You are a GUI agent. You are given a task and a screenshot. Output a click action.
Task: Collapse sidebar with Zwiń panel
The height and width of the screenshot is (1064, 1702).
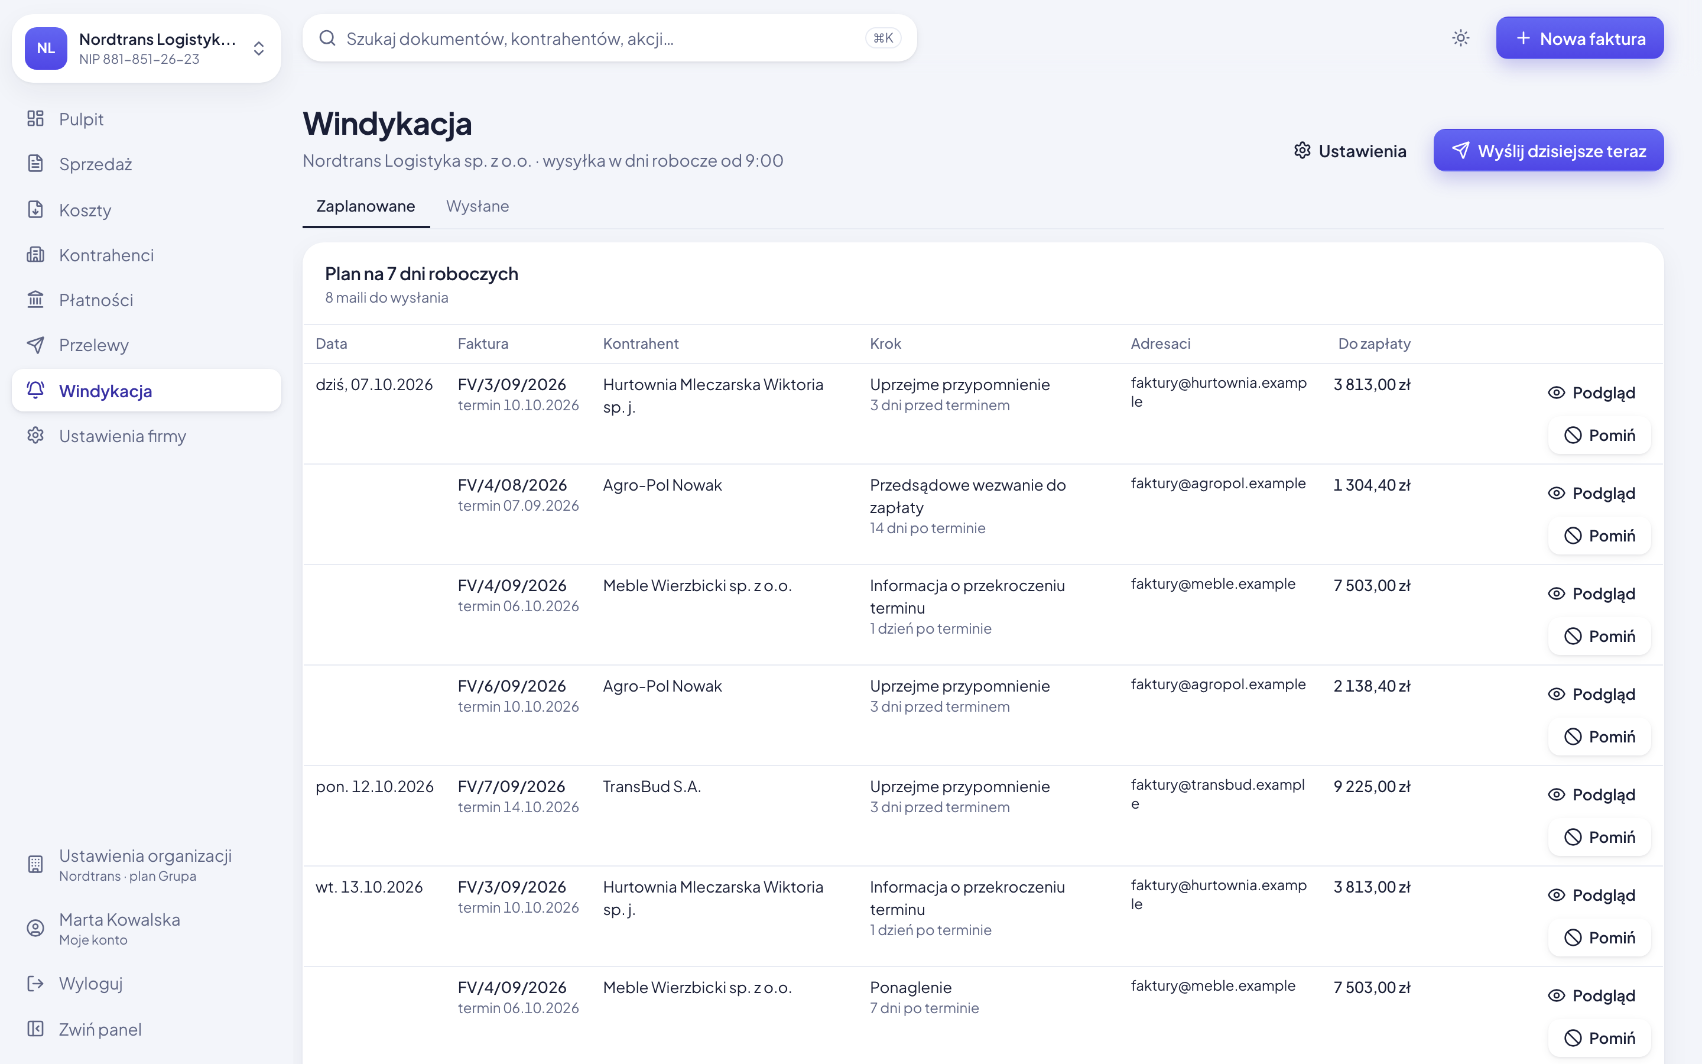point(147,1030)
